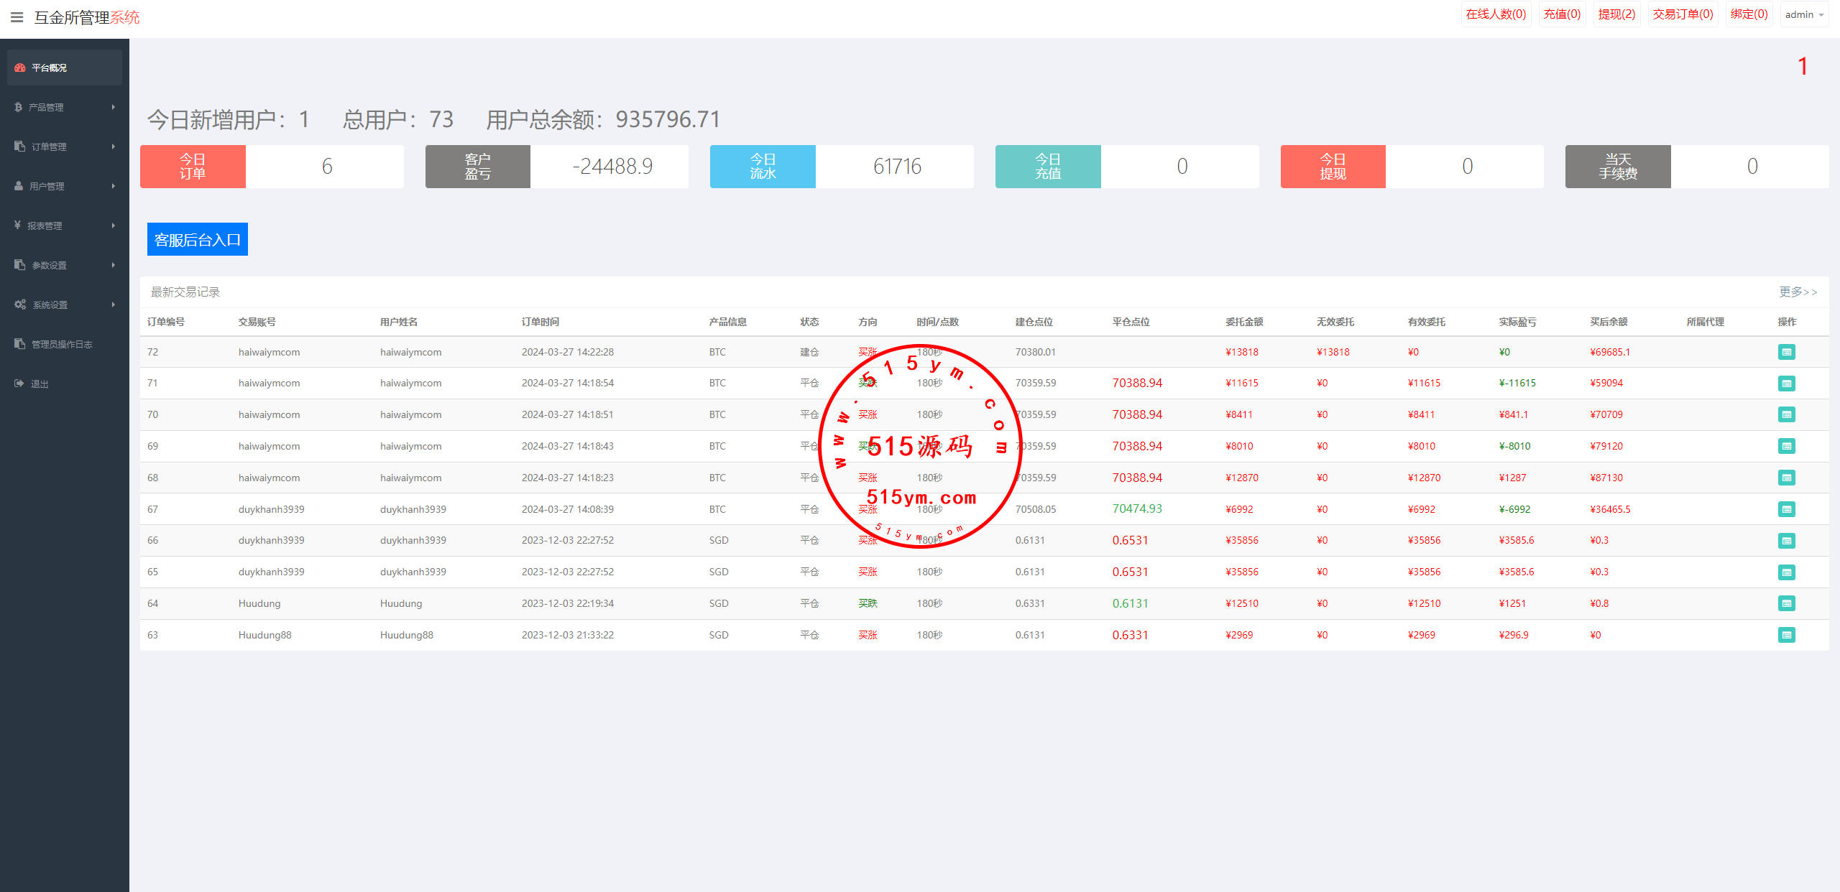This screenshot has width=1840, height=892.
Task: Click the 客服后台入口 button
Action: click(x=198, y=239)
